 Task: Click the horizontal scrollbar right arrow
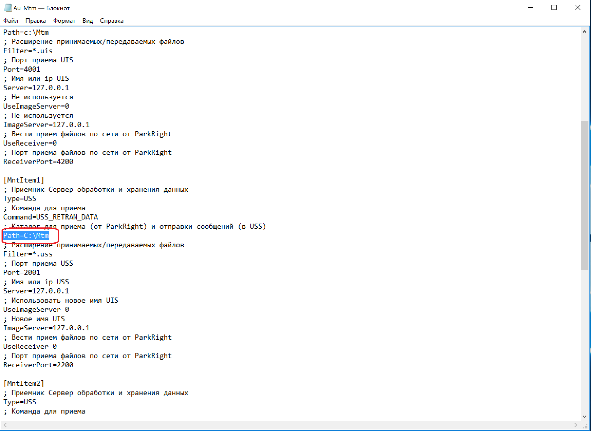(576, 425)
